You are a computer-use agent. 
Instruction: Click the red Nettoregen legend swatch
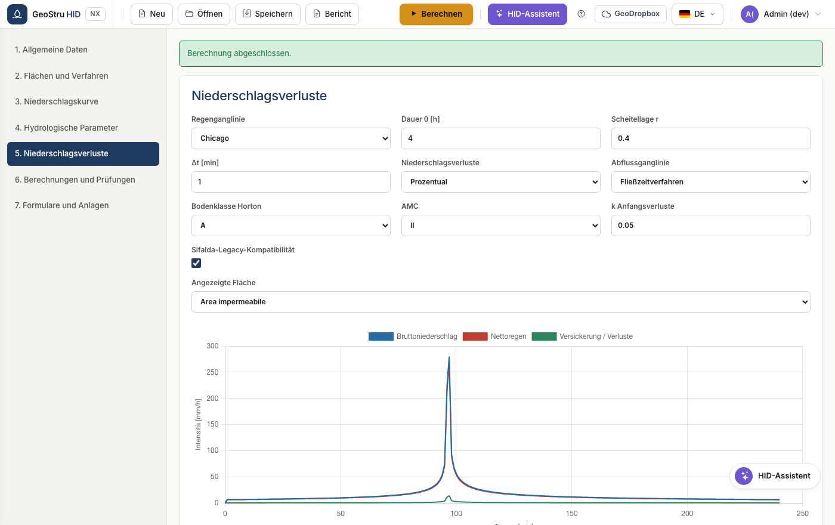pyautogui.click(x=475, y=336)
